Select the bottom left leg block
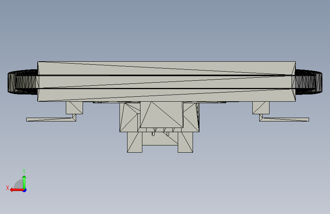 135,142
